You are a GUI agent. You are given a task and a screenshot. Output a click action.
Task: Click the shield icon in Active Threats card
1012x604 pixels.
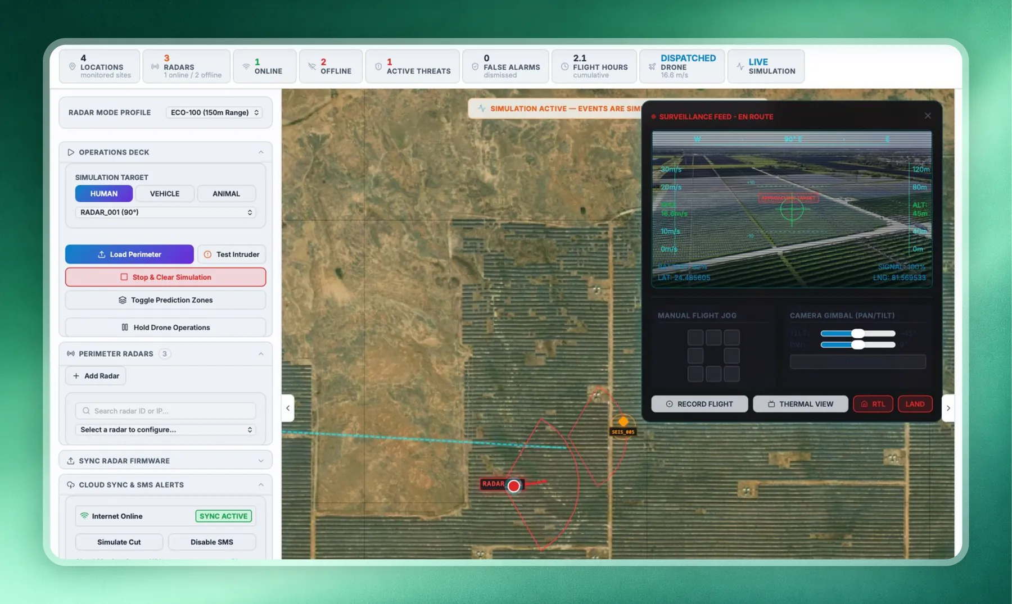tap(378, 66)
